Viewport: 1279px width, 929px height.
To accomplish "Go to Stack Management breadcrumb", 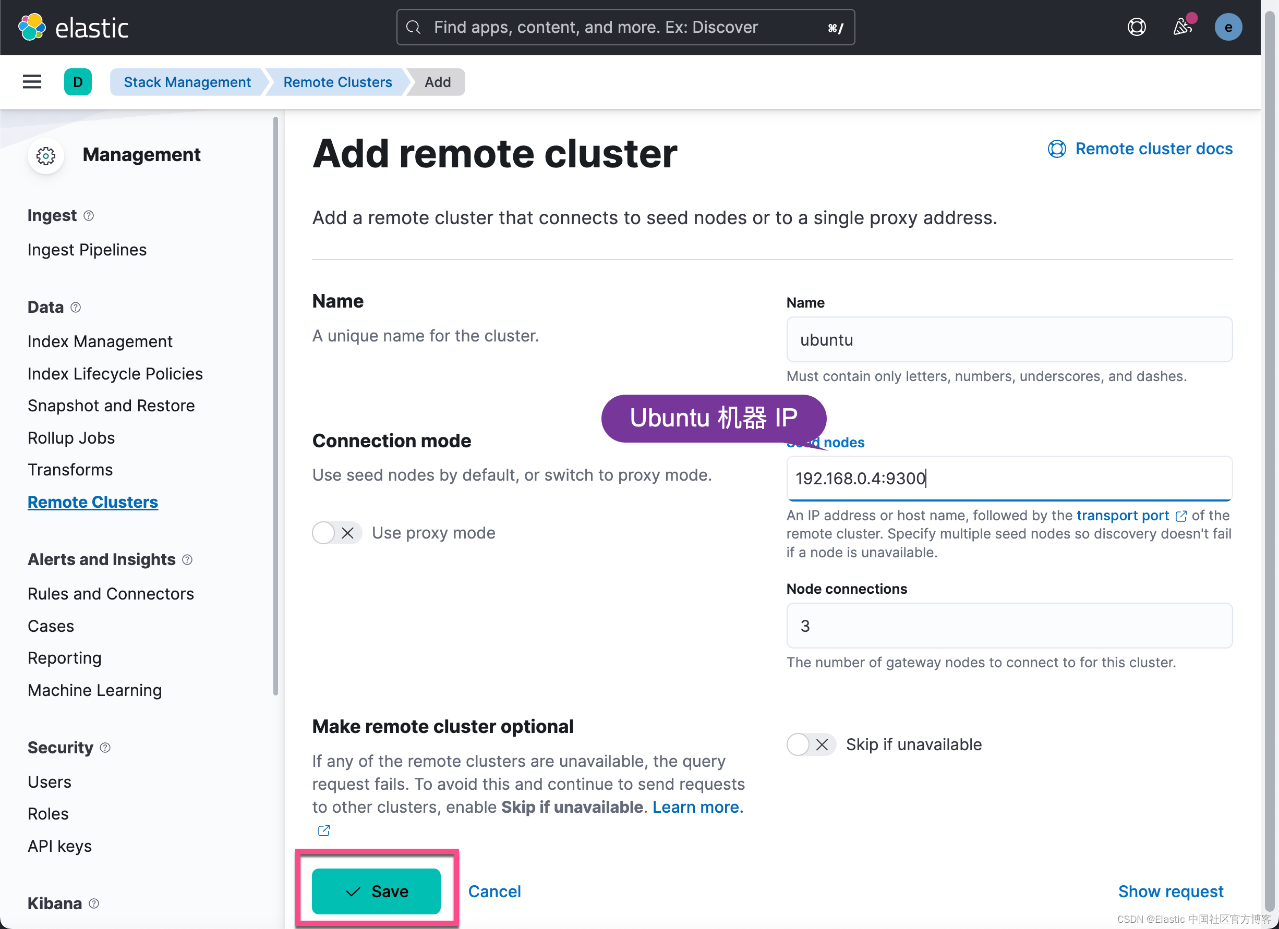I will tap(187, 82).
